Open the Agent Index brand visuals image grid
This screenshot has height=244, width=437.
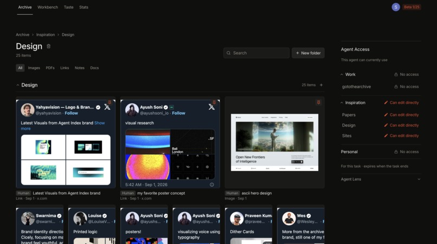tap(66, 160)
